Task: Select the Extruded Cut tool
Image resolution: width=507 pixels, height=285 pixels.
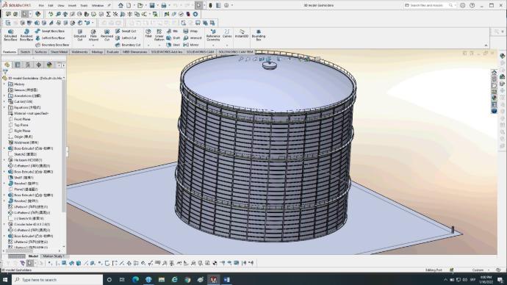Action: click(x=80, y=35)
